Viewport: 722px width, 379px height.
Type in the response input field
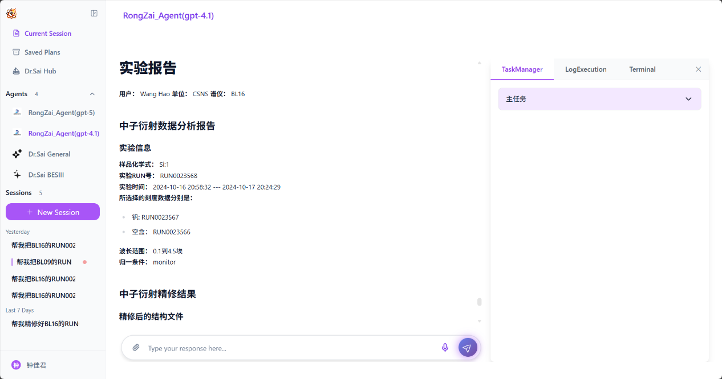click(291, 348)
